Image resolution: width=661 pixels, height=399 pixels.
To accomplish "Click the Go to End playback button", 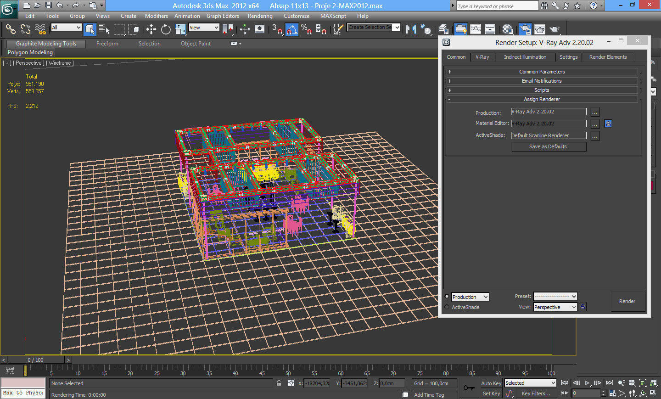I will coord(609,382).
